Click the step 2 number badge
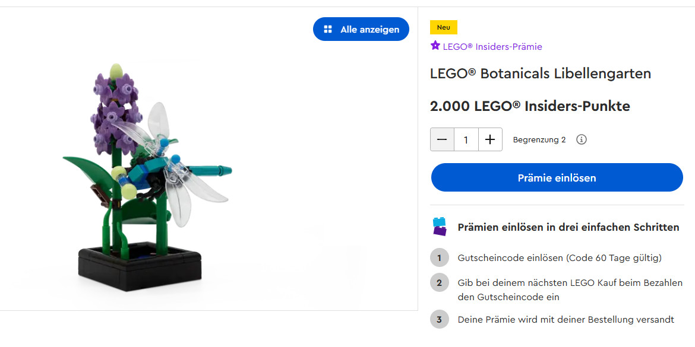The height and width of the screenshot is (347, 695). click(439, 283)
